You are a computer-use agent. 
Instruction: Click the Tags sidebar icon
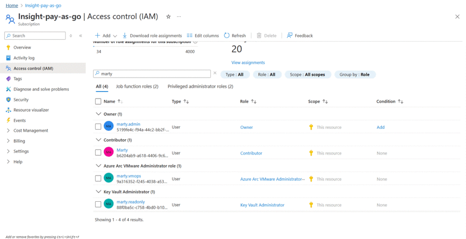click(8, 79)
